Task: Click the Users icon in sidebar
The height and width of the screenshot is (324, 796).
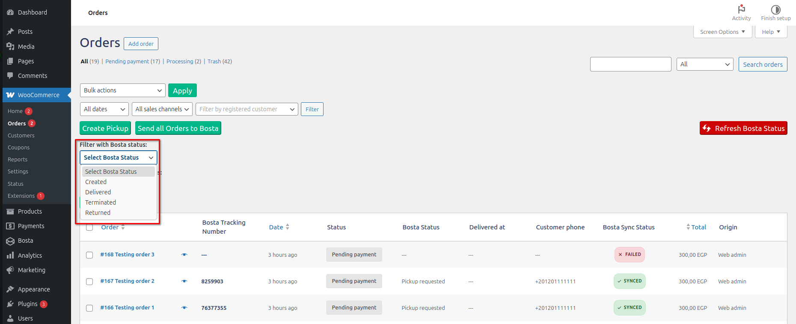Action: (10, 318)
